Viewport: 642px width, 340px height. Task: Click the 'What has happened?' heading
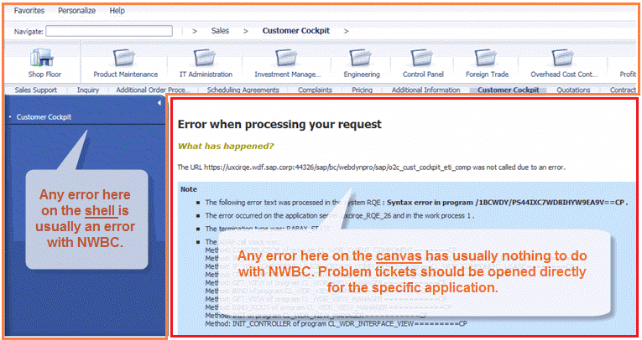[x=226, y=147]
